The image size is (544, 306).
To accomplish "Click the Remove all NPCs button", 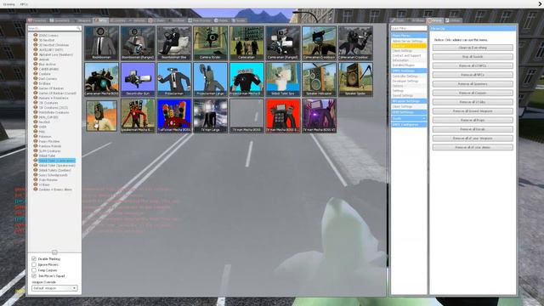I will (x=473, y=75).
